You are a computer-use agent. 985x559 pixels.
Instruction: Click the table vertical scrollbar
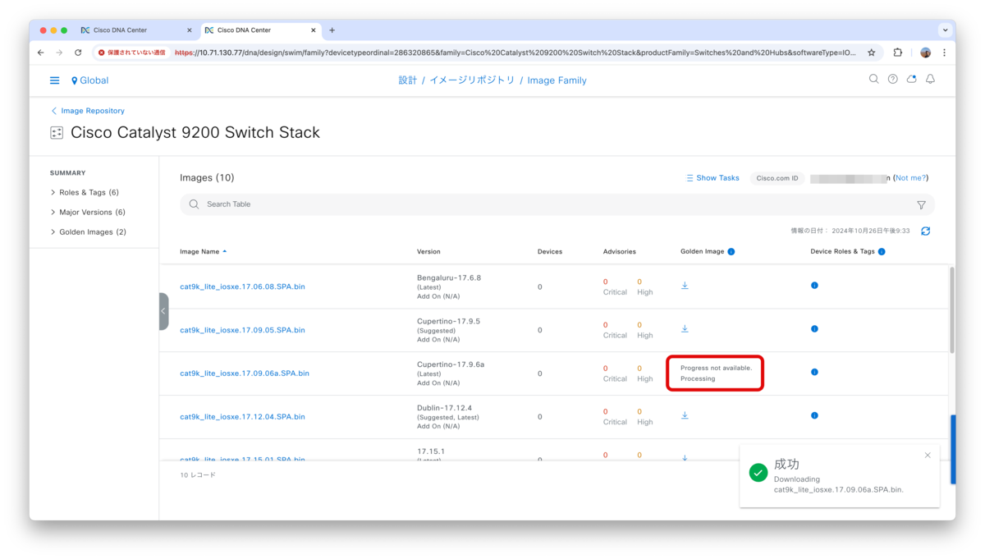[952, 310]
